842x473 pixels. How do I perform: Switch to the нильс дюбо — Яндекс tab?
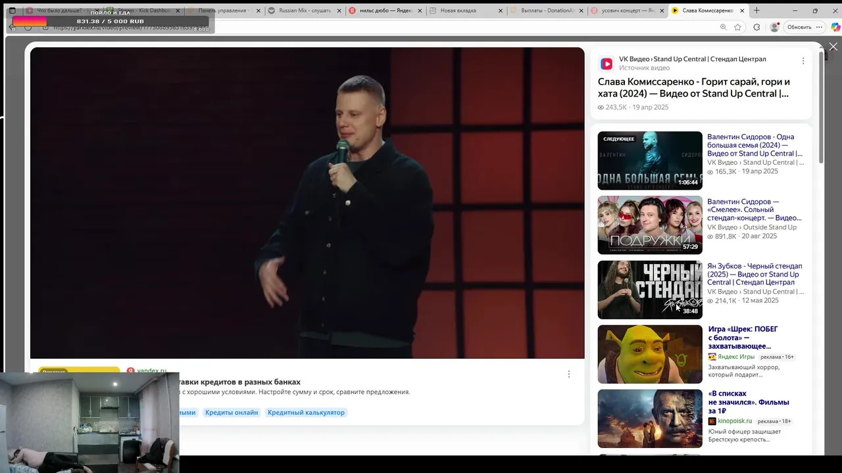coord(385,11)
